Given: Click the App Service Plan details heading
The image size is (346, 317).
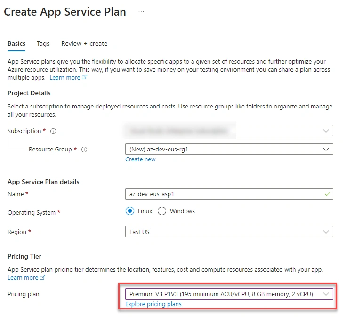Looking at the screenshot, I should (43, 182).
